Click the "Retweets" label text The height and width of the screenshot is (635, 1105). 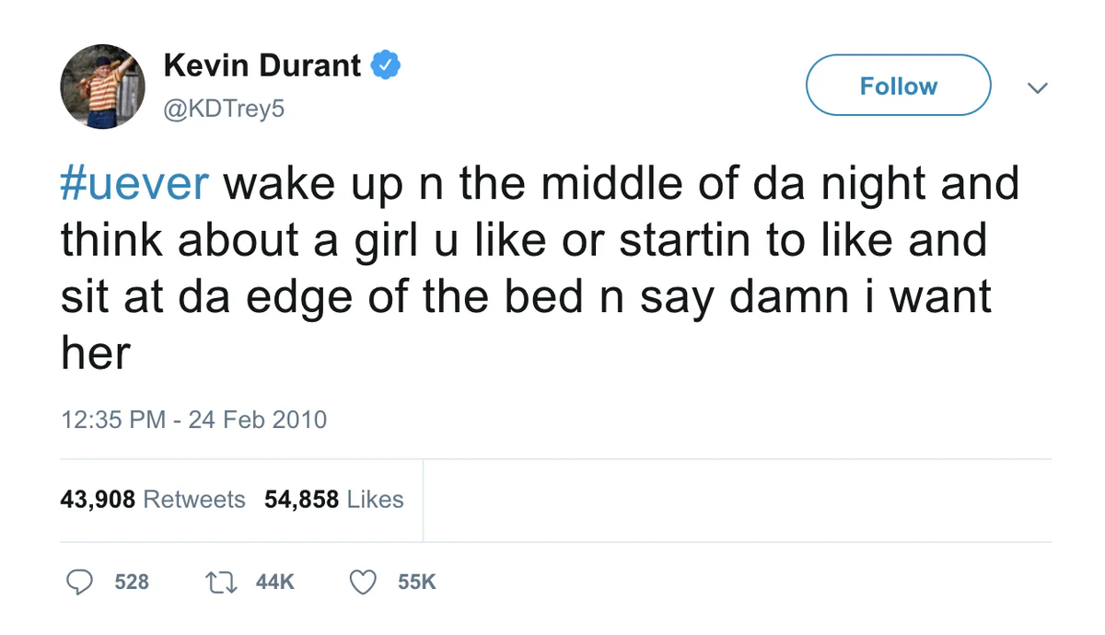pyautogui.click(x=194, y=500)
